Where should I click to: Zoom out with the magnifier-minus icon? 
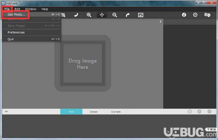[115, 15]
